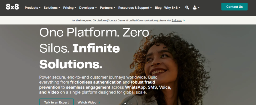
Task: Expand the Solutions menu
Action: click(x=52, y=8)
